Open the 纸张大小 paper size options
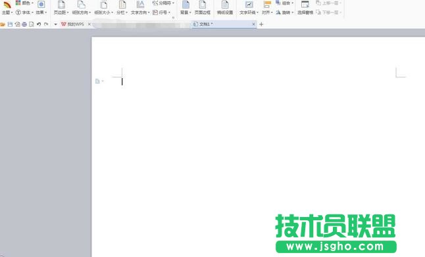Viewport: 425px width, 257px height. coord(104,8)
